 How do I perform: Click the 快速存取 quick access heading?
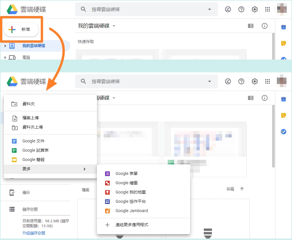(x=86, y=42)
